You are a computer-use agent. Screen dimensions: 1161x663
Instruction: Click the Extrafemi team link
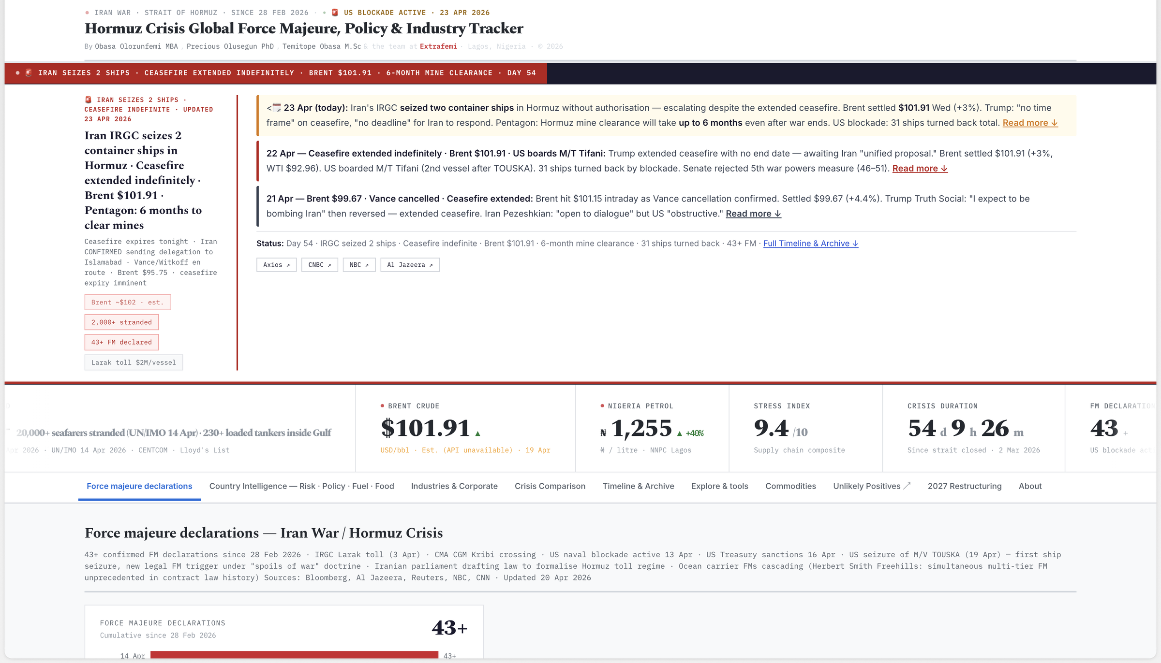[438, 46]
